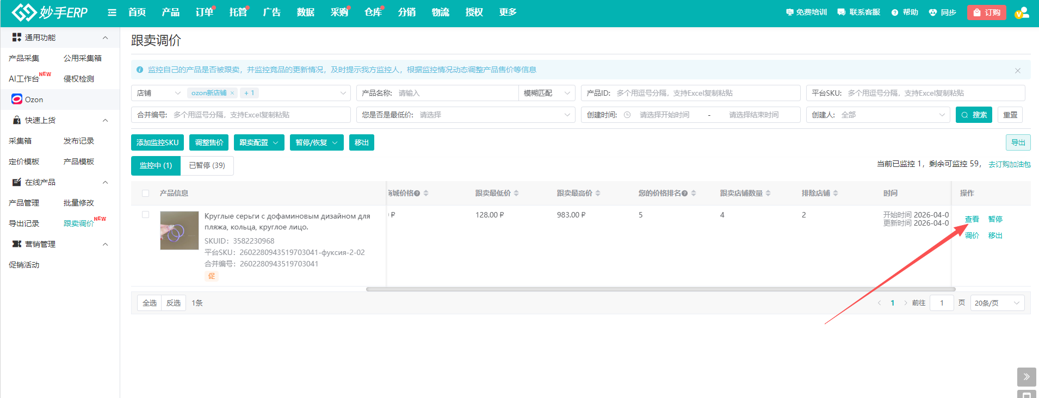Collapse the 快速上货 section
Image resolution: width=1039 pixels, height=398 pixels.
click(x=105, y=120)
